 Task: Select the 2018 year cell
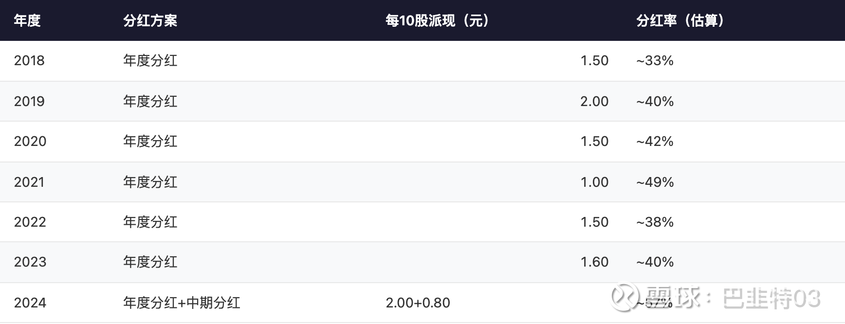[x=29, y=61]
